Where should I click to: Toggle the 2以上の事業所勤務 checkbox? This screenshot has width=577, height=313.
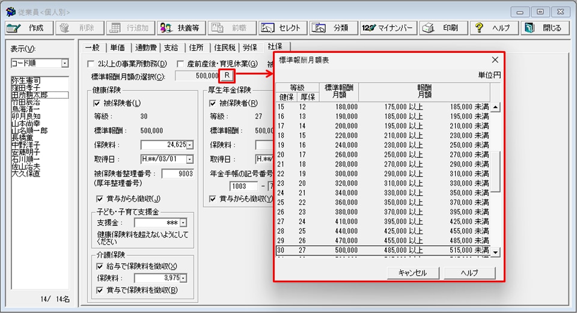click(91, 64)
